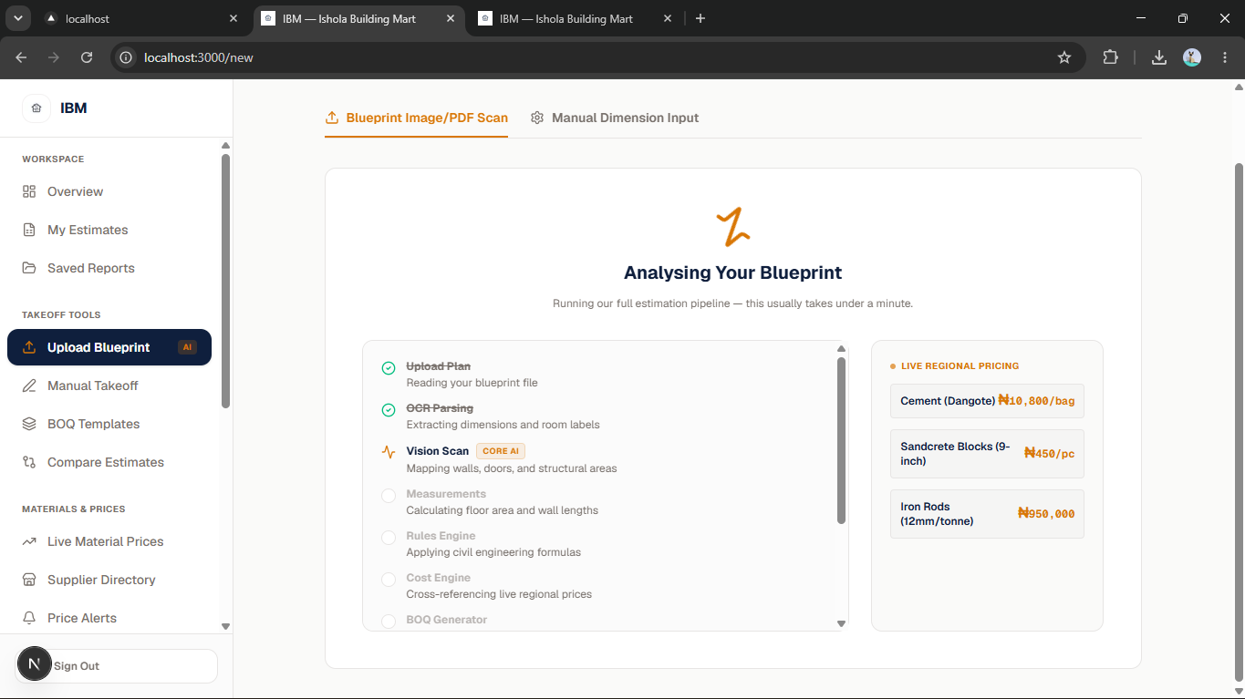Screen dimensions: 1245x699
Task: Open the browser extensions puzzle icon
Action: pyautogui.click(x=1110, y=57)
